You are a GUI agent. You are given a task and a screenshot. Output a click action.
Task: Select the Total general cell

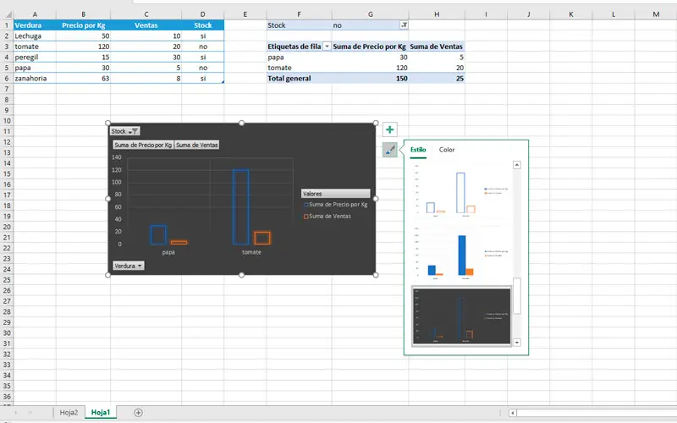pyautogui.click(x=299, y=78)
